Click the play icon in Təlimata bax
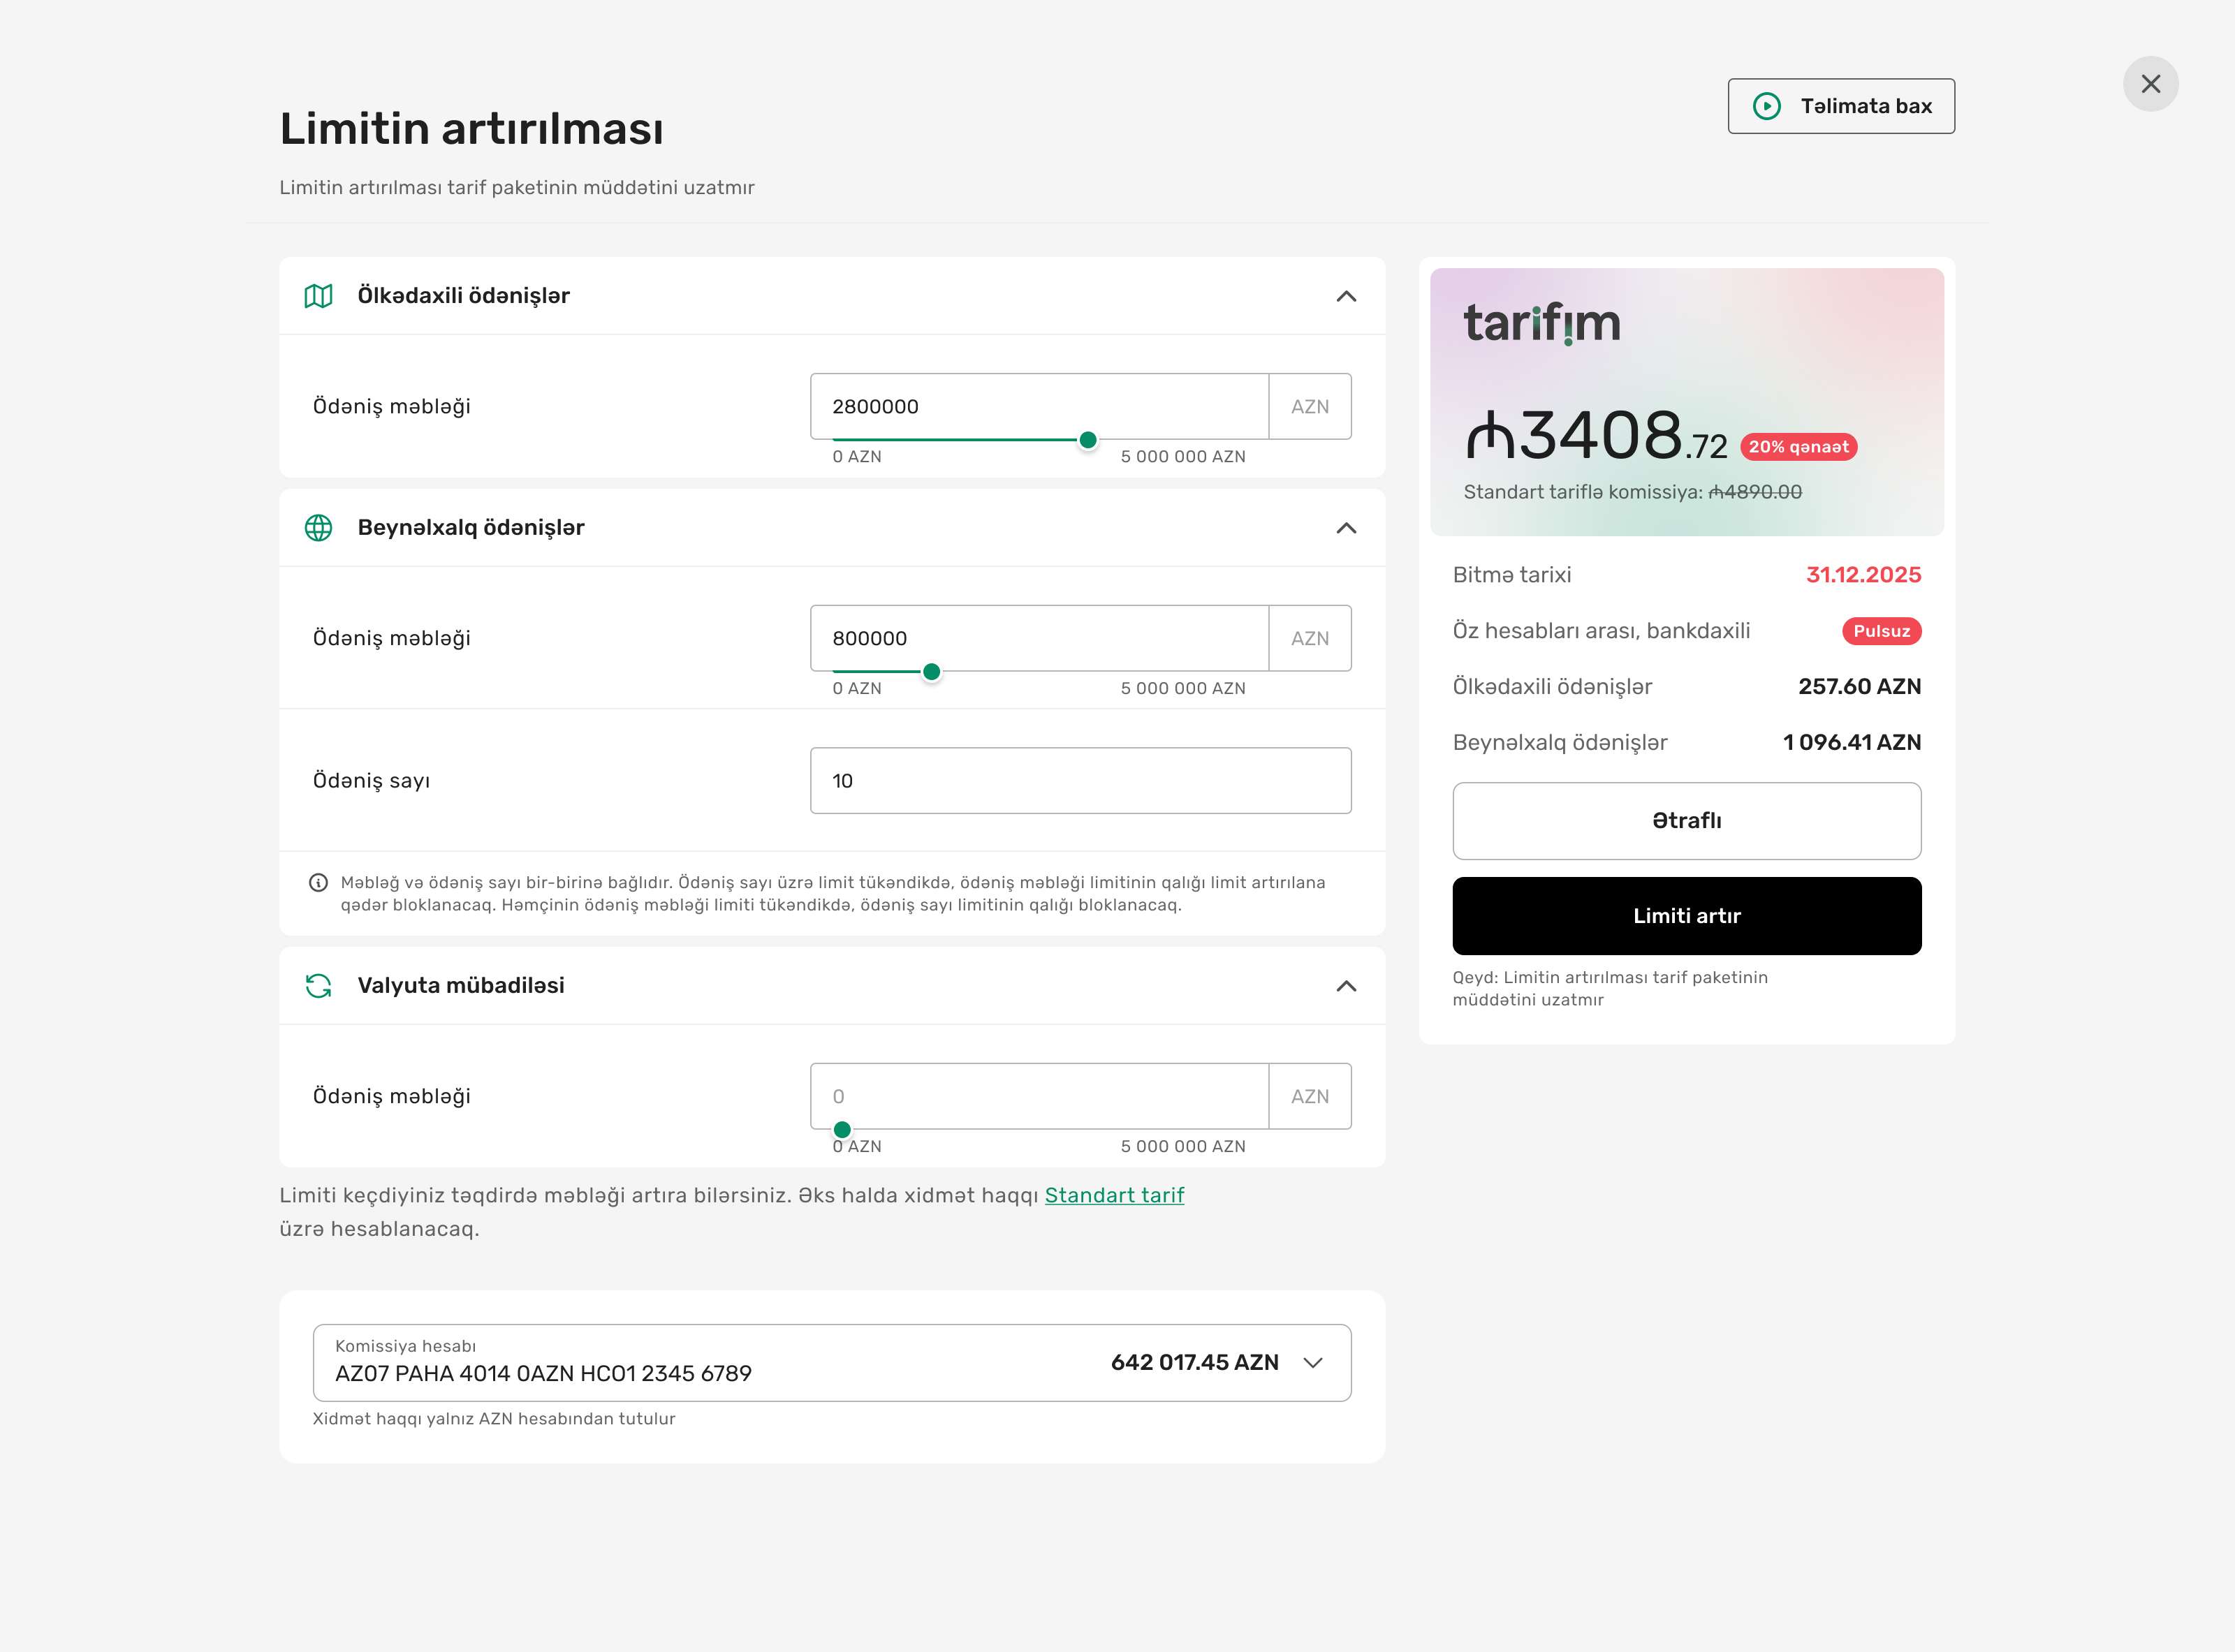Viewport: 2235px width, 1652px height. tap(1767, 106)
